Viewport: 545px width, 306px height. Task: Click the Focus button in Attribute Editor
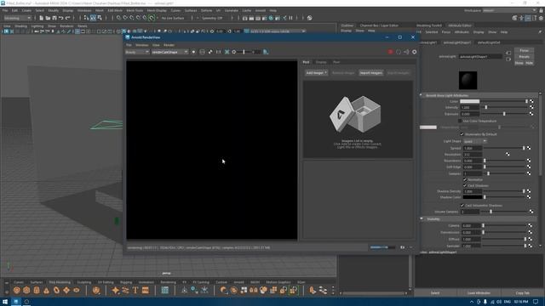[x=525, y=51]
